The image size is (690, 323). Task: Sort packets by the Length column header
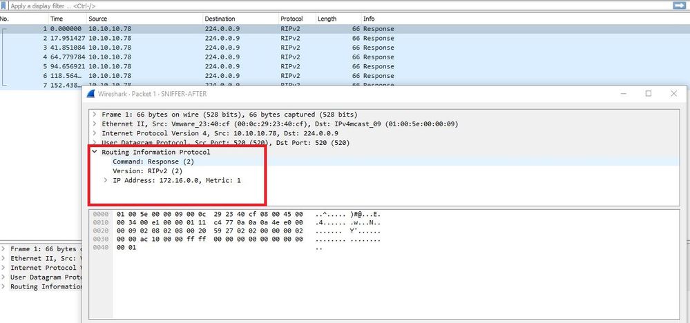click(x=338, y=19)
